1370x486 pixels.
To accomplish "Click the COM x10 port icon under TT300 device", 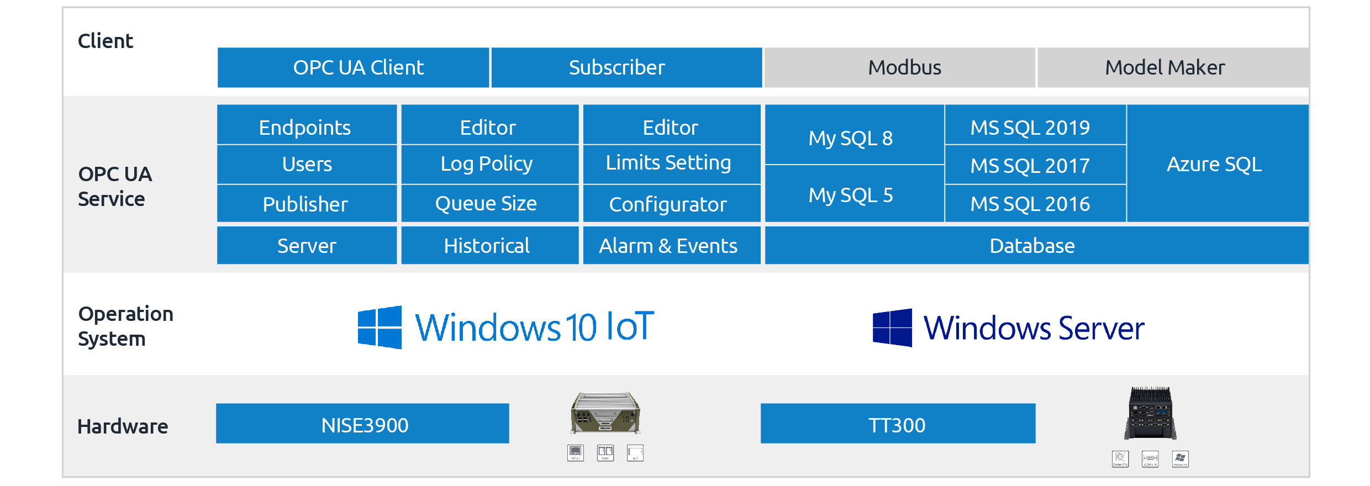I will 1150,459.
